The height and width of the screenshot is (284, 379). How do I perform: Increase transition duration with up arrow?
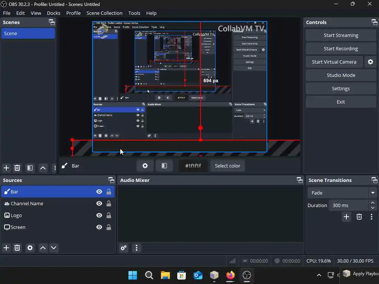pos(373,203)
